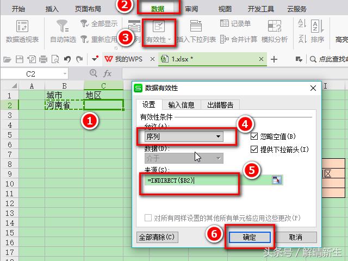Image resolution: width=348 pixels, height=261 pixels.
Task: Open the 出错警告 dialog tab
Action: [x=220, y=105]
